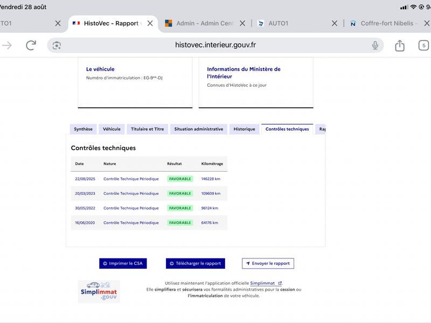Close the Coffre-fort Nibelis tab
431x323 pixels.
tap(427, 23)
